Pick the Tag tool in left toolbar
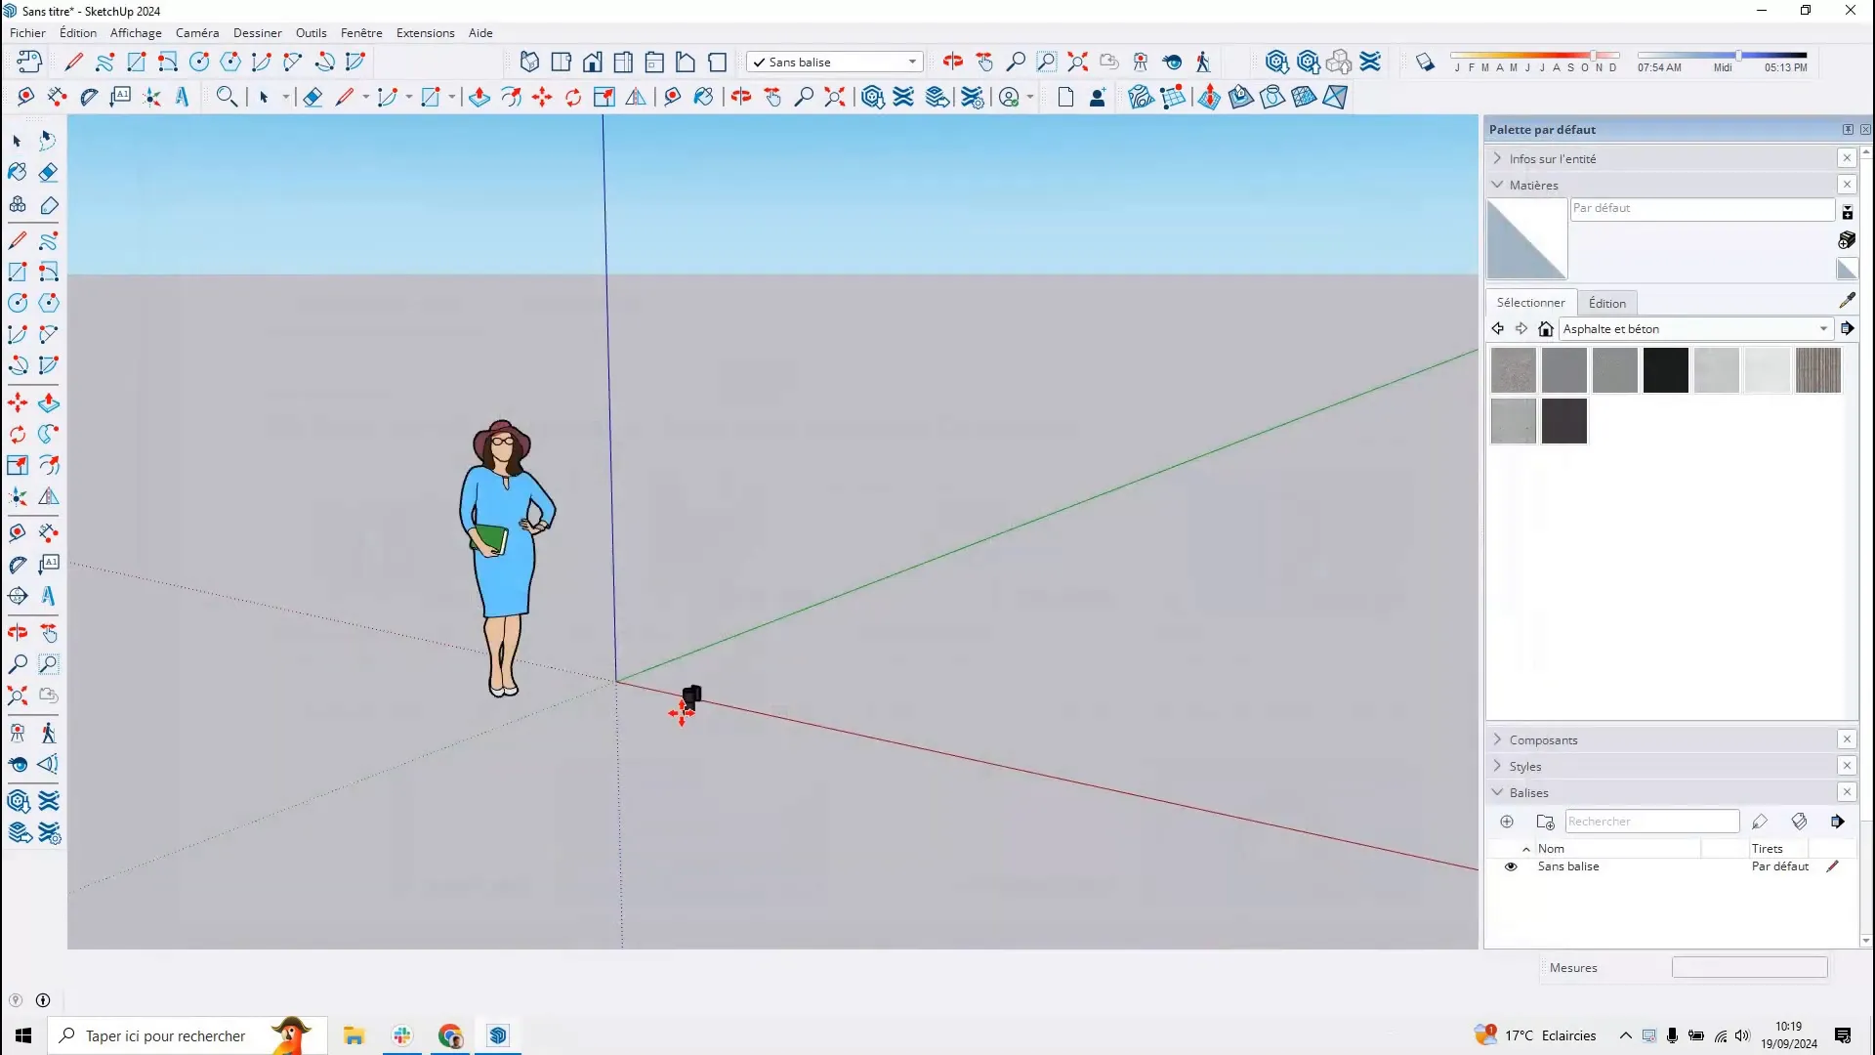 pyautogui.click(x=49, y=204)
